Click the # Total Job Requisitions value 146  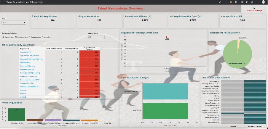click(x=53, y=20)
